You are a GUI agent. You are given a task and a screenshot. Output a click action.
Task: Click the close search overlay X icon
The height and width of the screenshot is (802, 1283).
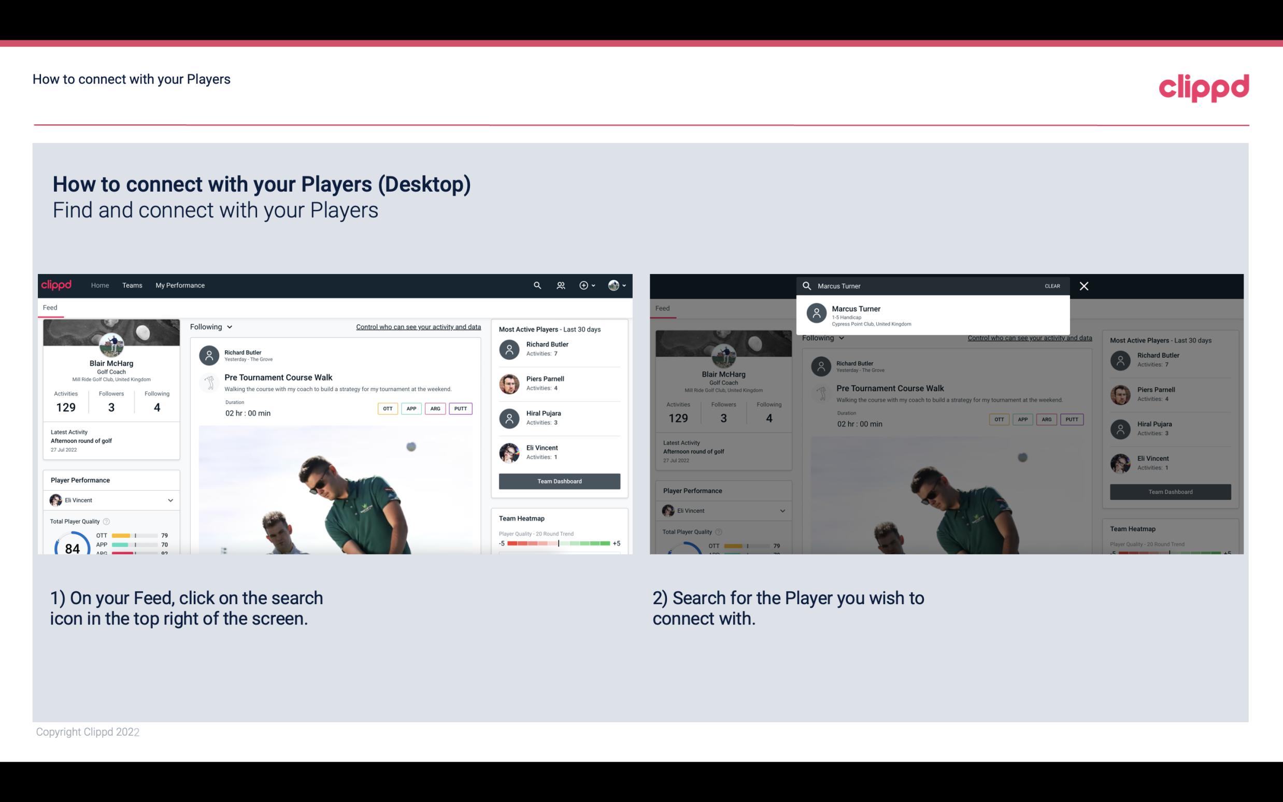[x=1086, y=285]
